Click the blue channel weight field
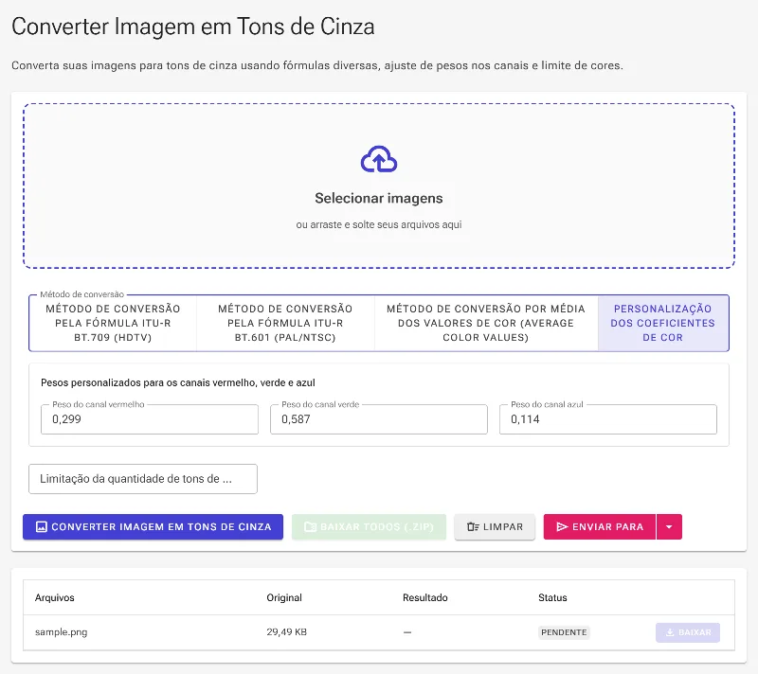This screenshot has width=758, height=674. click(x=607, y=419)
